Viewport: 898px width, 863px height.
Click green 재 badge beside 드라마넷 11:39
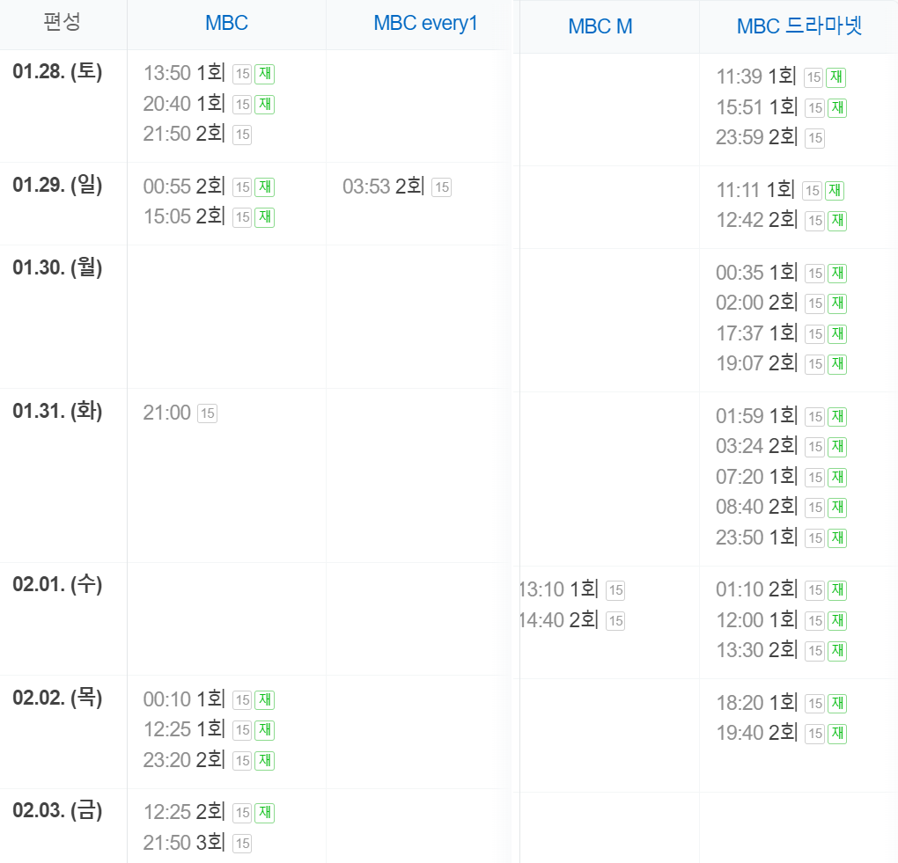pyautogui.click(x=836, y=77)
